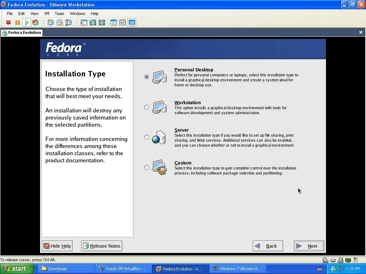Click the console view toolbar icon
This screenshot has height=274, width=366.
pyautogui.click(x=132, y=22)
